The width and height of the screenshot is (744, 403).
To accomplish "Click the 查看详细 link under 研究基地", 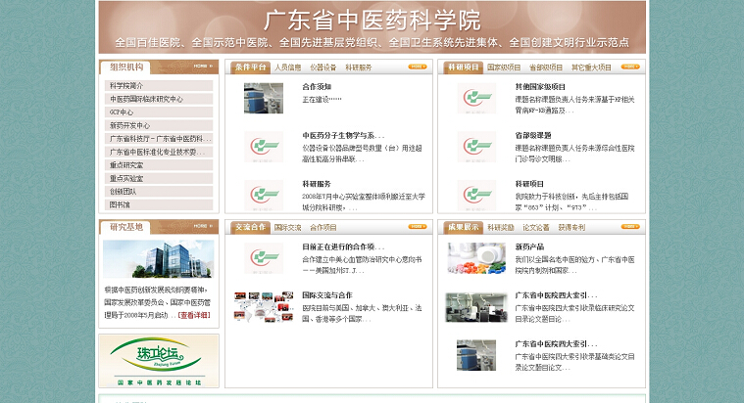I will [193, 316].
